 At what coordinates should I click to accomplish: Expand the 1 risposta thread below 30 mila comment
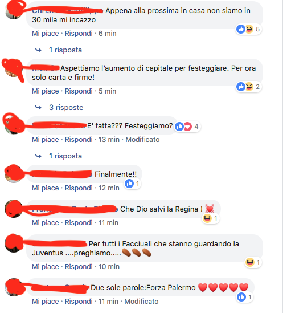65,50
